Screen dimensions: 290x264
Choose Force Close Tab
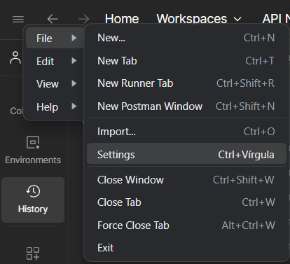click(x=186, y=225)
